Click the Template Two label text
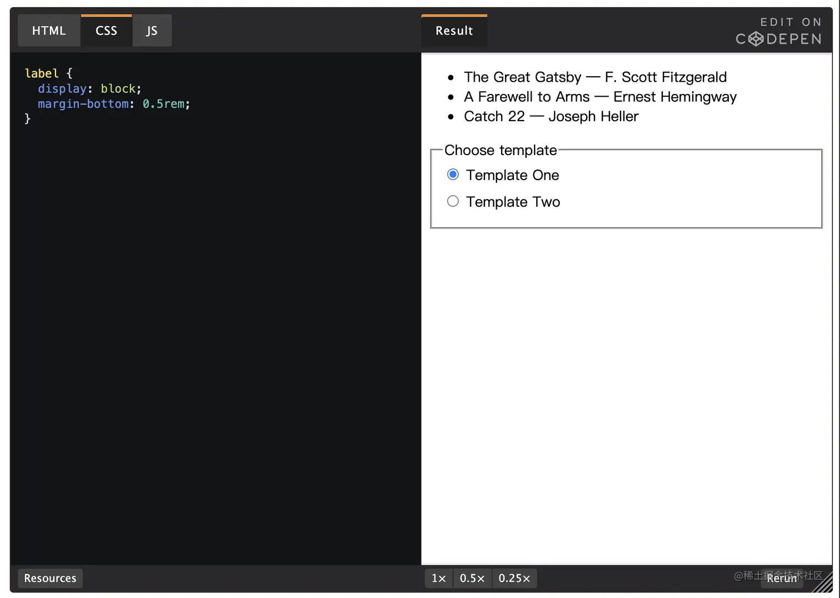 pos(513,202)
